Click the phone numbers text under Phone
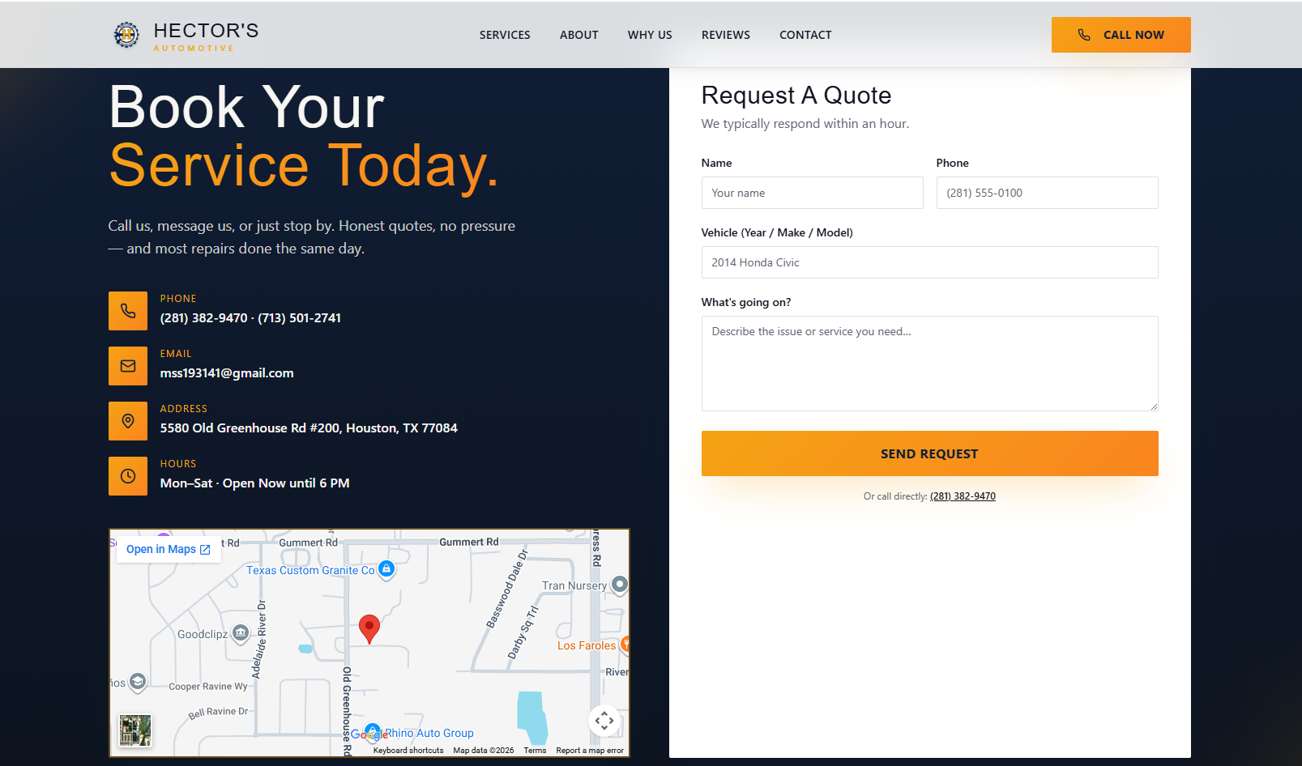Viewport: 1302px width, 766px height. click(250, 318)
